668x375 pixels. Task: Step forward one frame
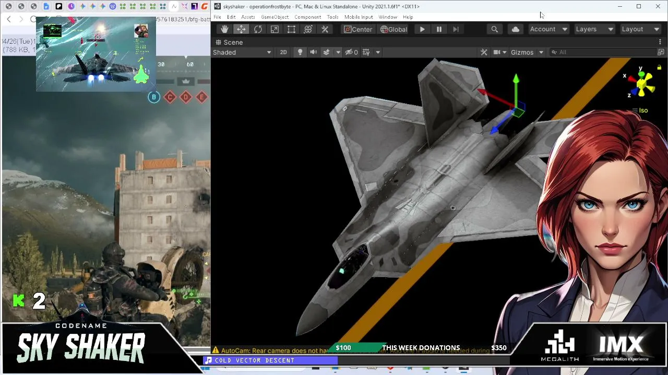(456, 29)
